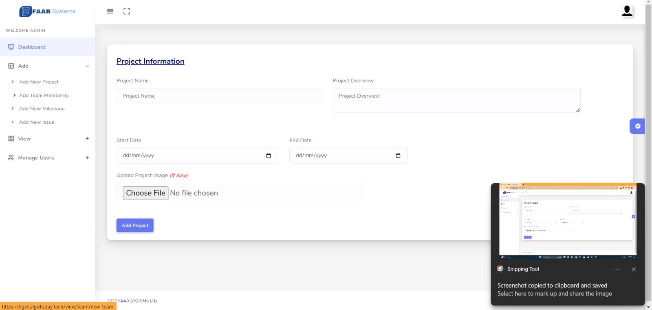
Task: Focus the Project Name input field
Action: (x=218, y=96)
